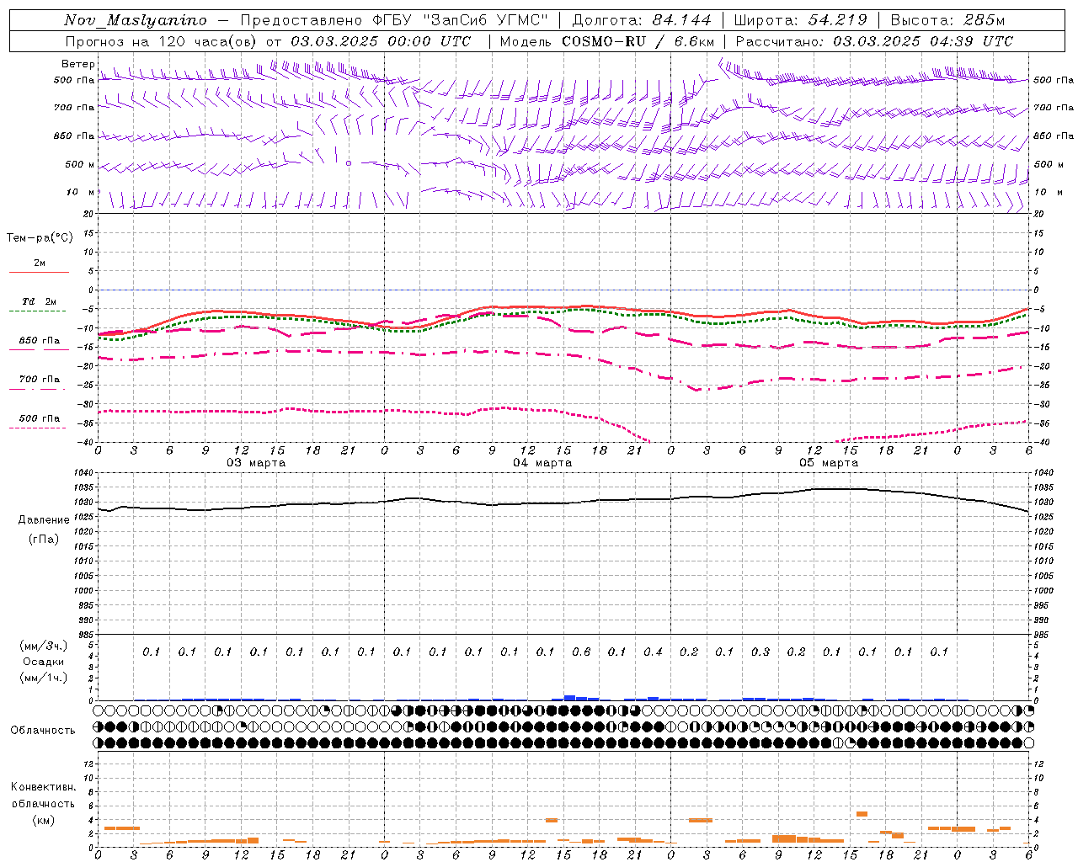Click the Ветер panel label
The image size is (1078, 862).
click(77, 64)
